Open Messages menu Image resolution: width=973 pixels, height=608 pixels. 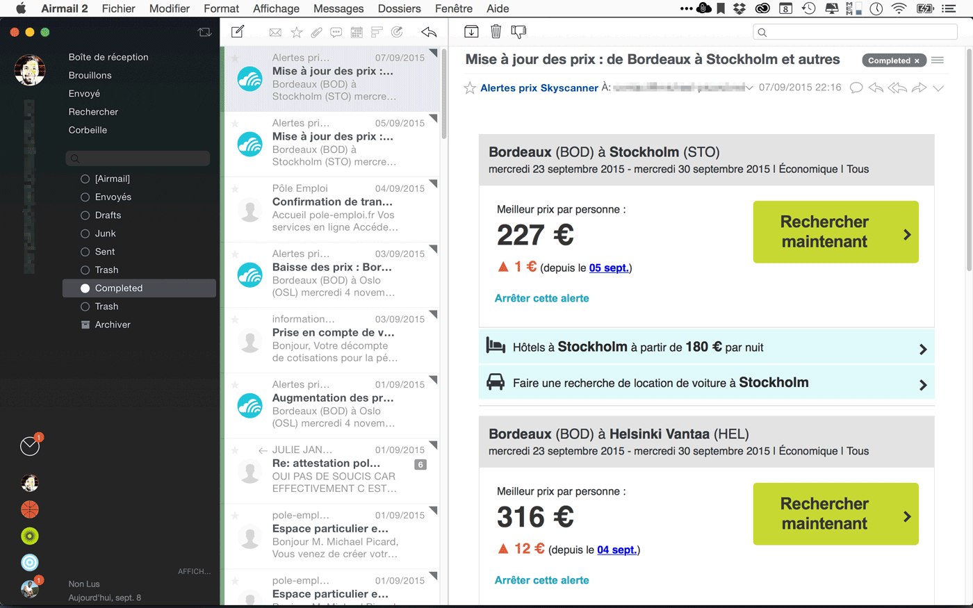pos(338,8)
